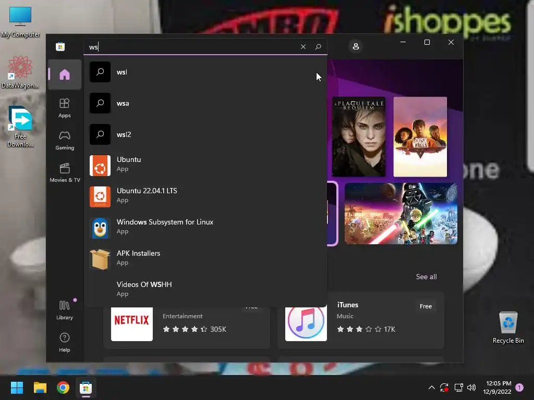Select the 'wsl' search suggestion
This screenshot has width=534, height=400.
tap(205, 72)
